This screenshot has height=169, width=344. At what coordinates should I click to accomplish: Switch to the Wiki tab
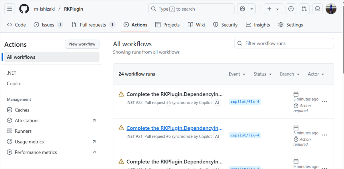point(196,25)
